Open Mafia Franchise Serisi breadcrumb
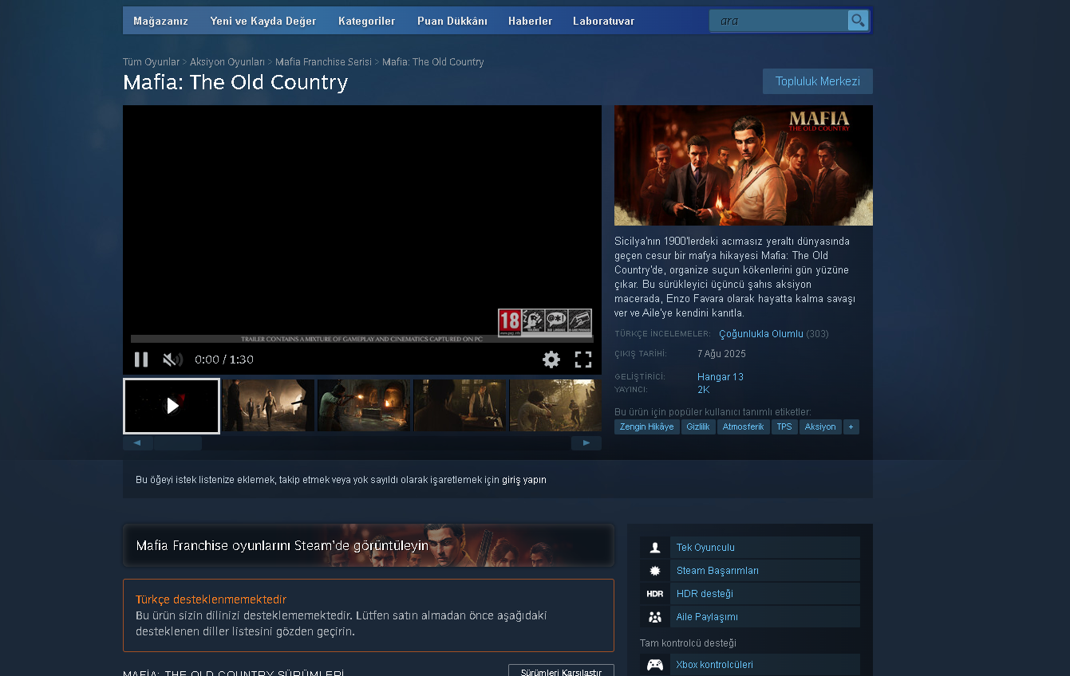This screenshot has width=1070, height=676. click(324, 62)
